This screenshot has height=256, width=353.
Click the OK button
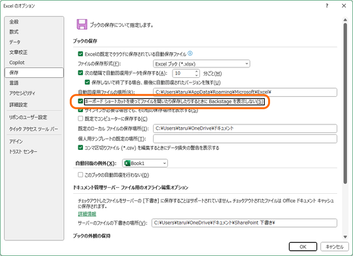click(303, 247)
